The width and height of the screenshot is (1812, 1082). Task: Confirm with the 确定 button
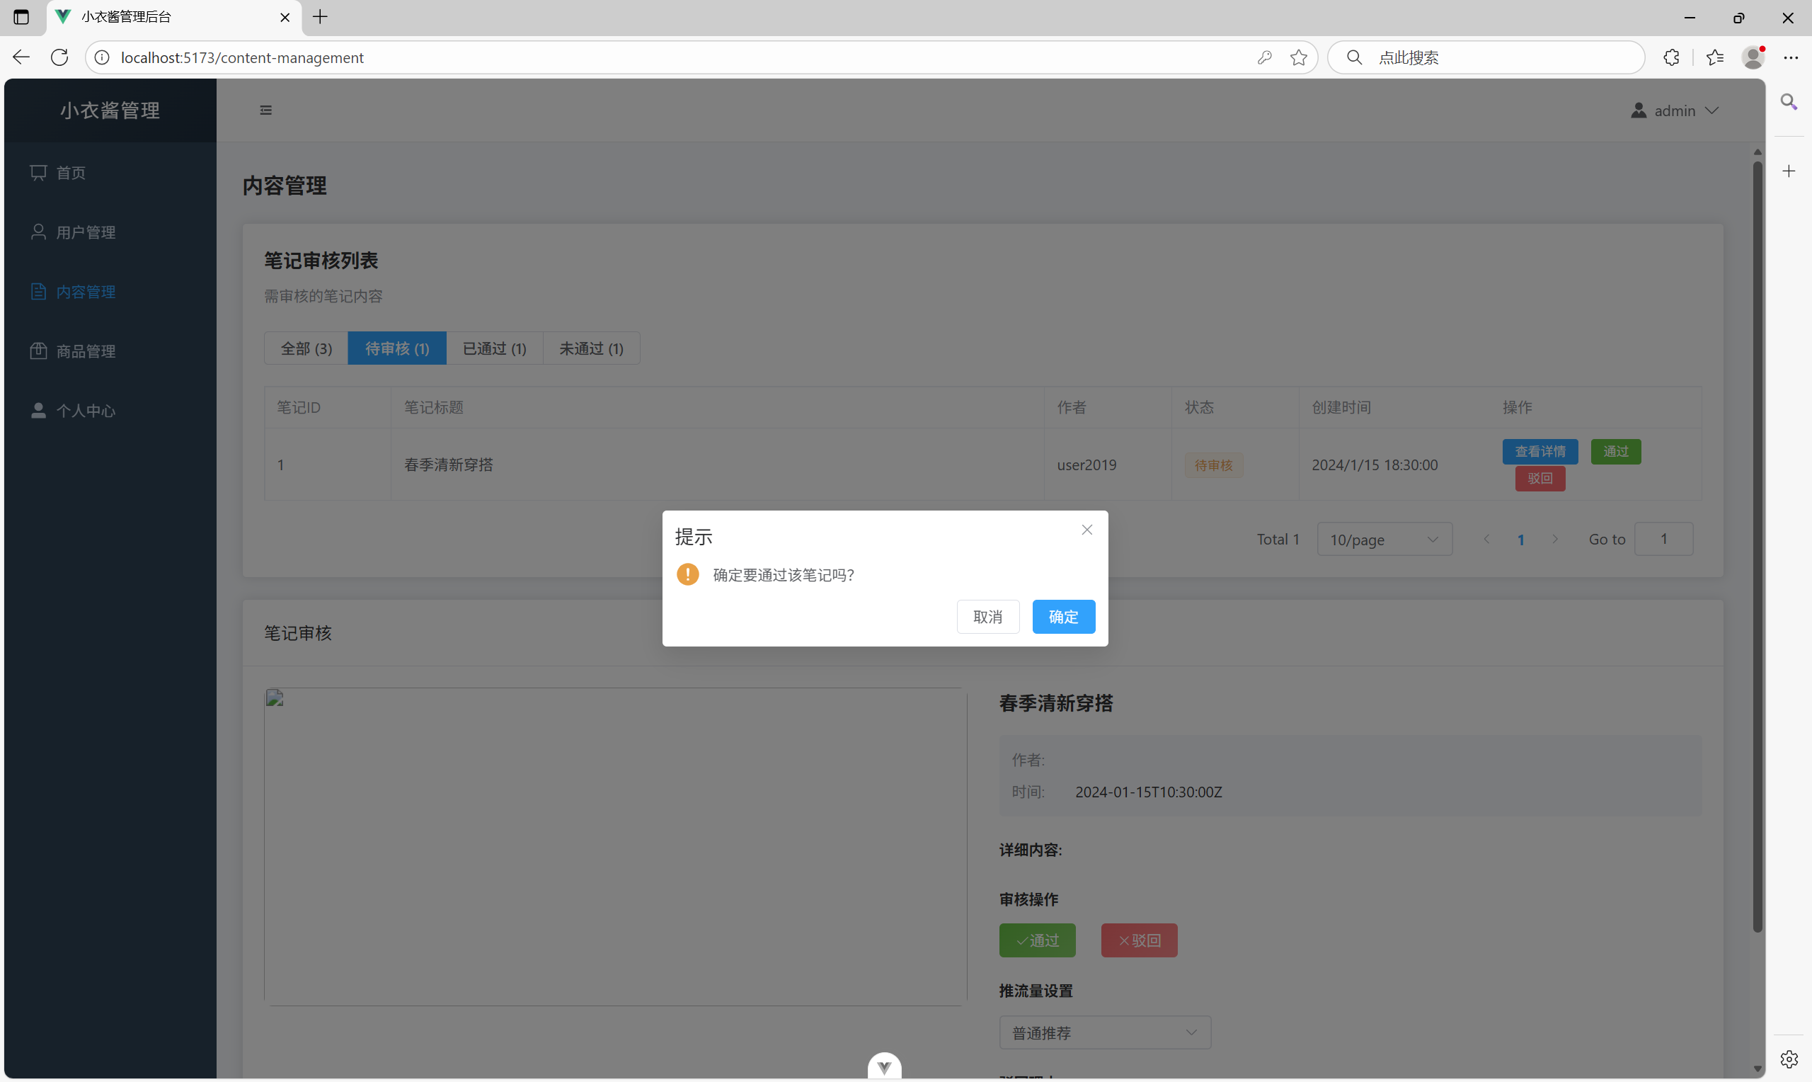[x=1063, y=617]
